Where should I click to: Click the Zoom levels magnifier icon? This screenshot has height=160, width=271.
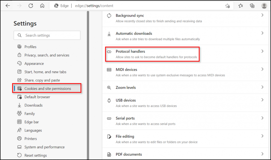(x=109, y=87)
